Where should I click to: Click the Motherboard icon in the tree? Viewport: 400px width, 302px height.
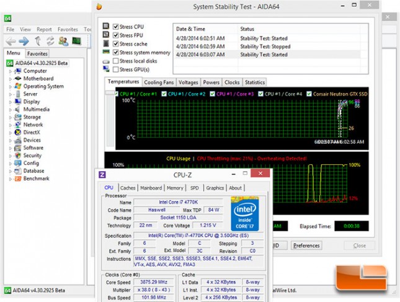click(x=17, y=79)
